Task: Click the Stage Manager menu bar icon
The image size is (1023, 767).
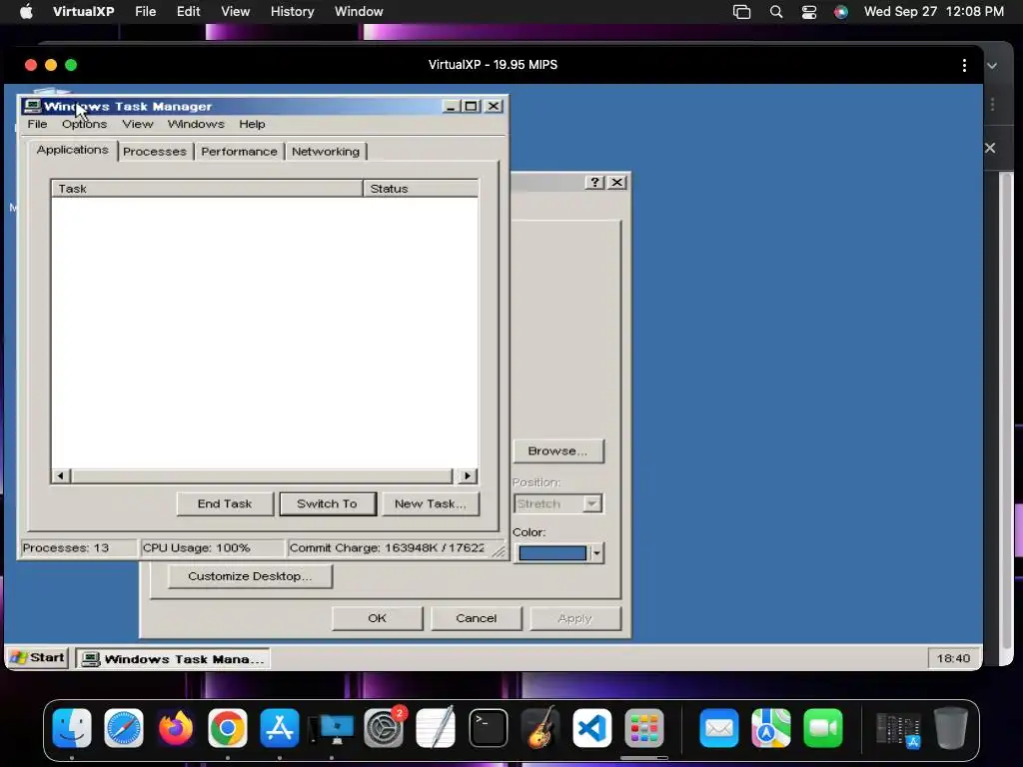Action: point(742,12)
